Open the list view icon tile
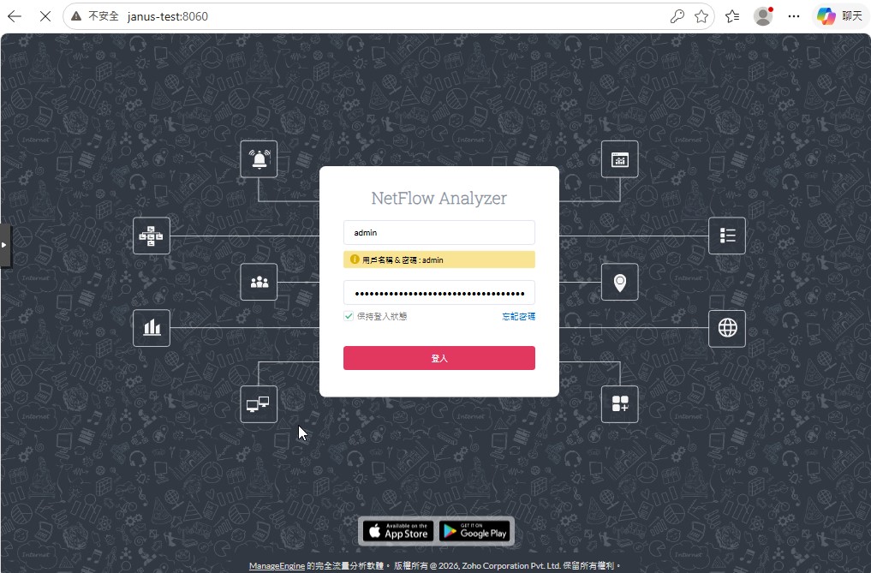 (x=727, y=236)
